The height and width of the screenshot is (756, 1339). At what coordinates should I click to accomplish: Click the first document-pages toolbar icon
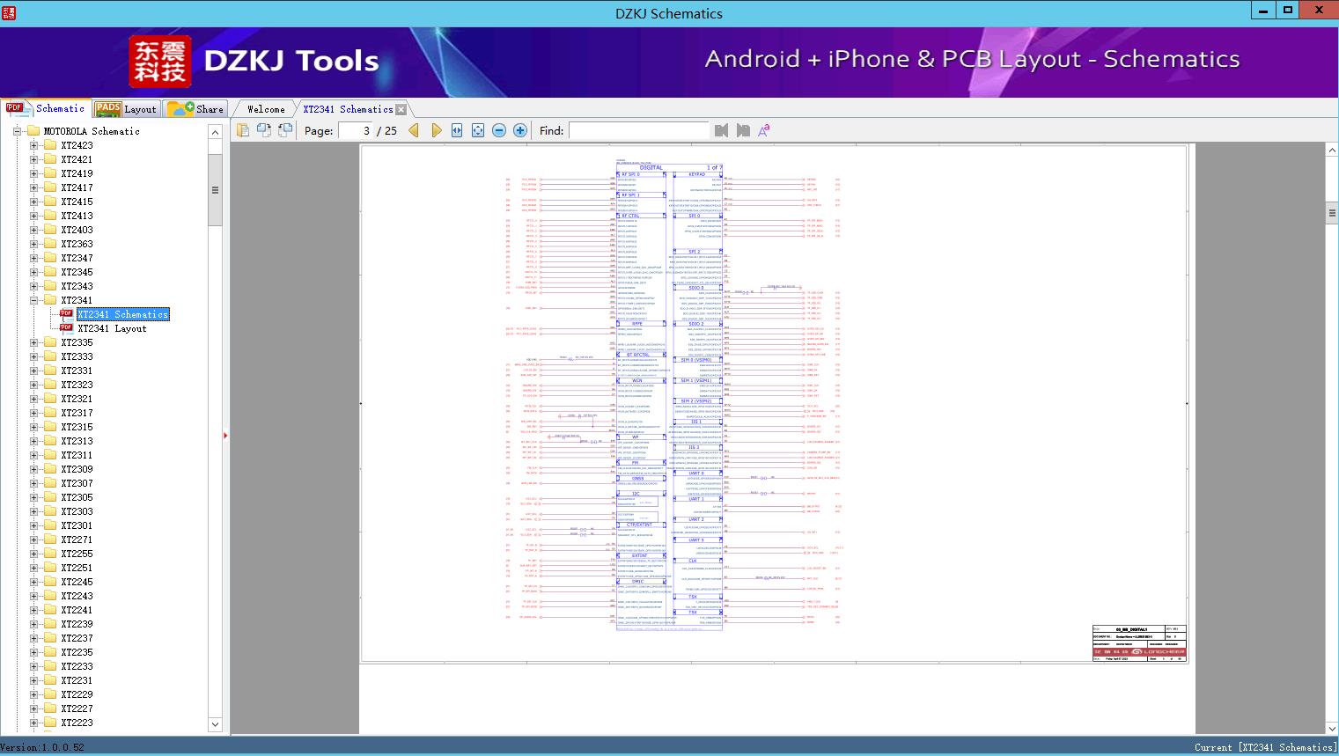tap(243, 130)
